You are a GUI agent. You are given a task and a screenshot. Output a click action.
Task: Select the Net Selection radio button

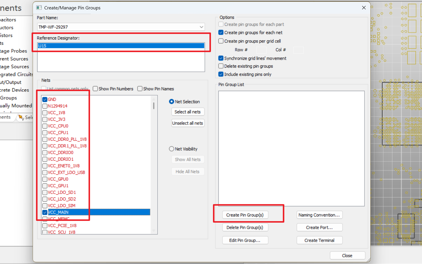pos(172,102)
